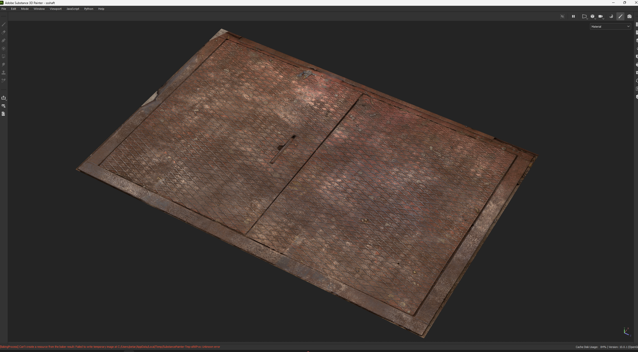The image size is (638, 352).
Task: Open the Material channel dropdown
Action: (610, 26)
